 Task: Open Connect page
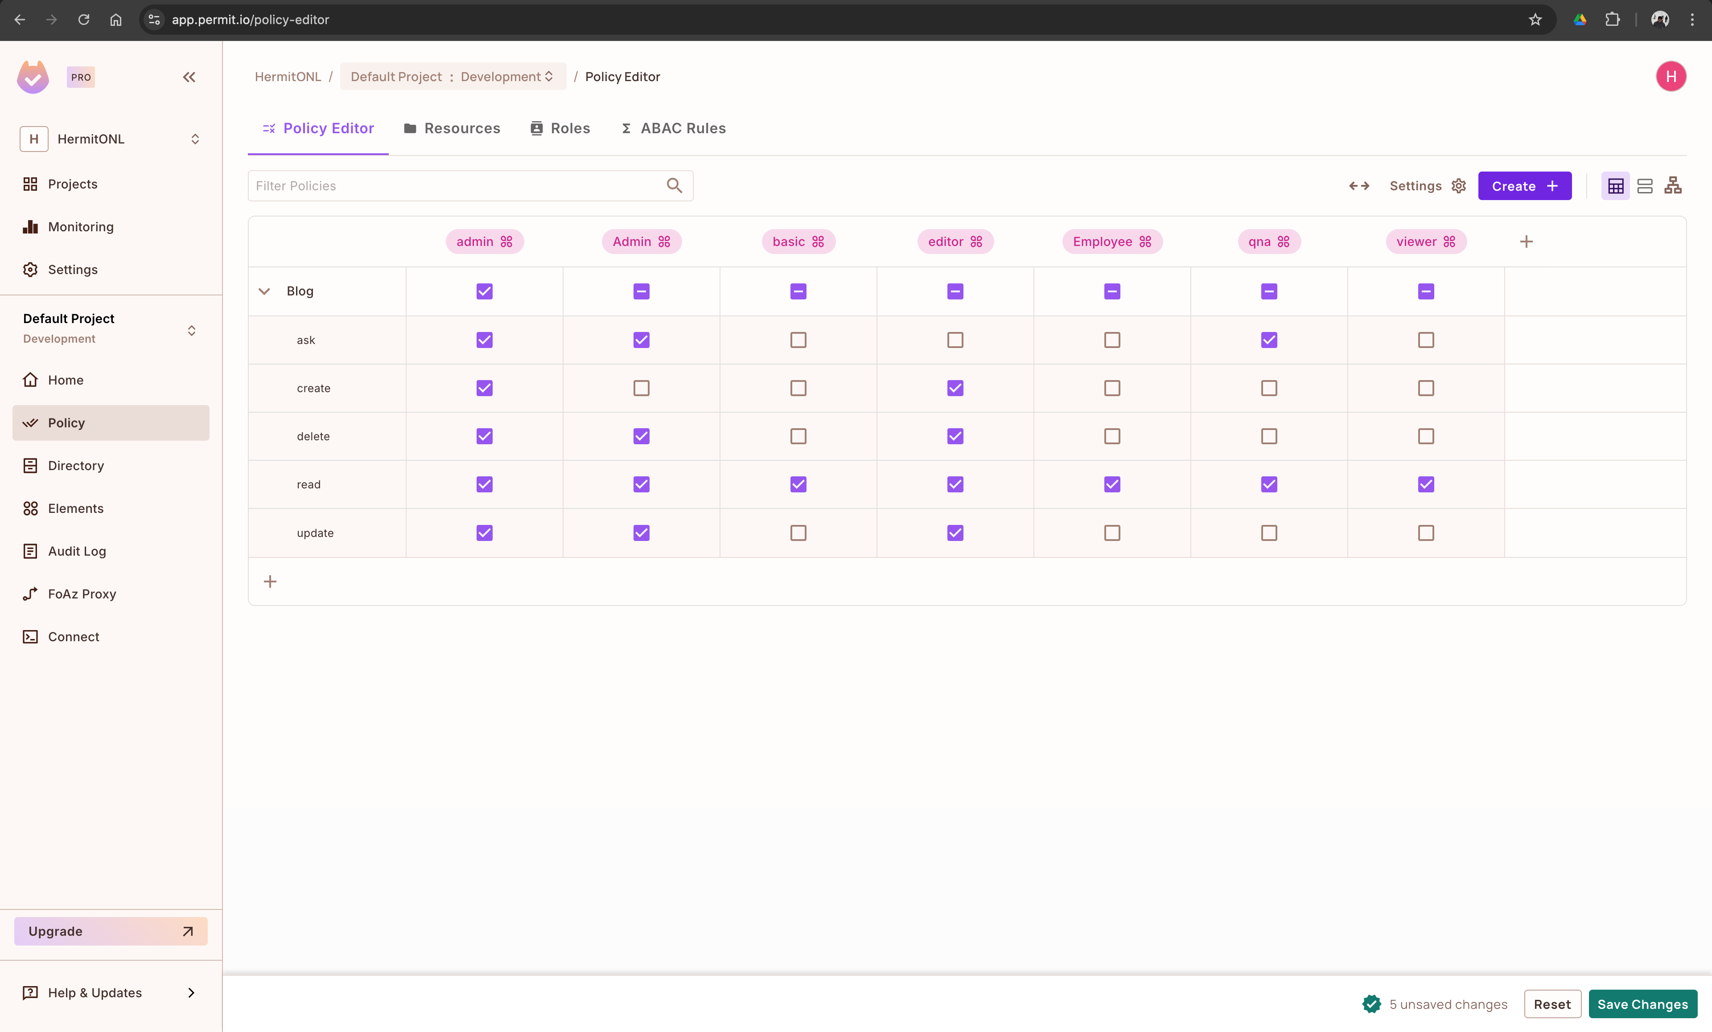[x=111, y=637]
